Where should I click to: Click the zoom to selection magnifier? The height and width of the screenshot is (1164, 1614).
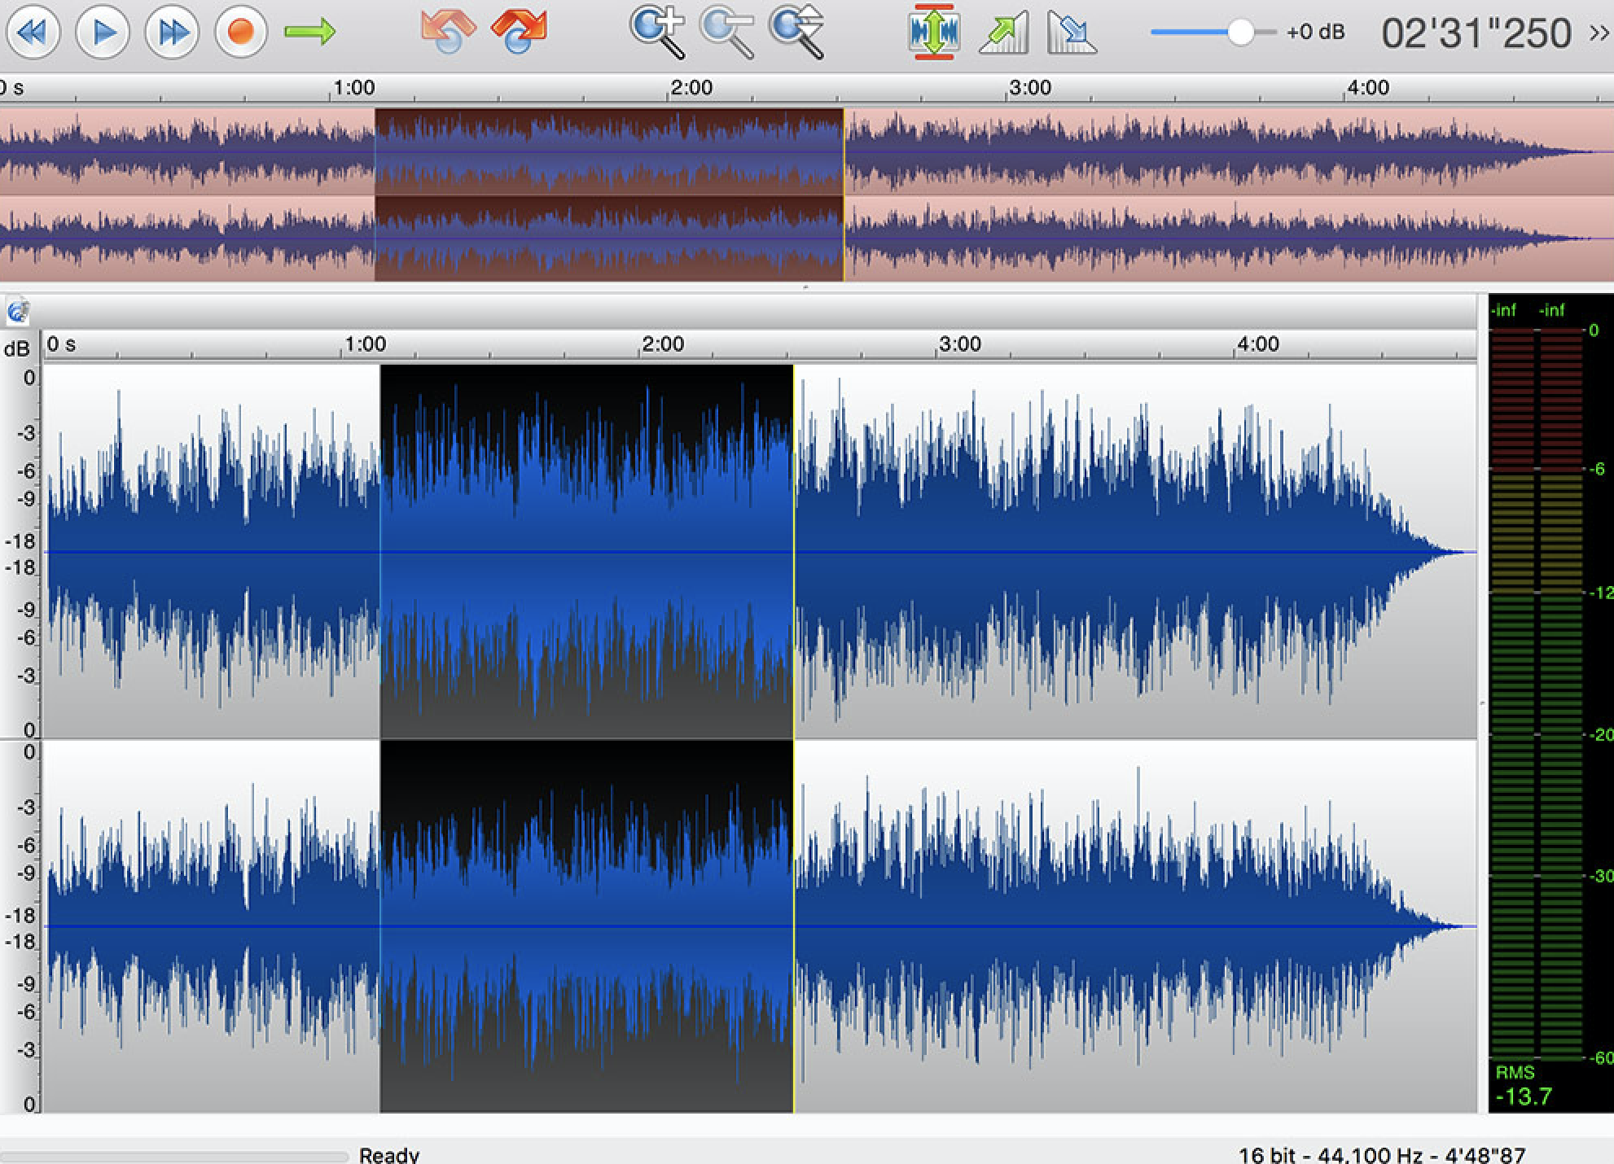click(x=796, y=33)
